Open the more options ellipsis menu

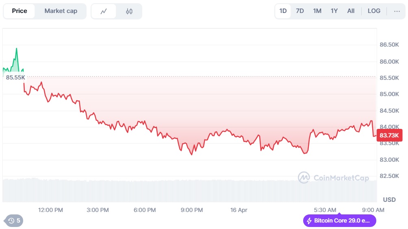coord(397,11)
